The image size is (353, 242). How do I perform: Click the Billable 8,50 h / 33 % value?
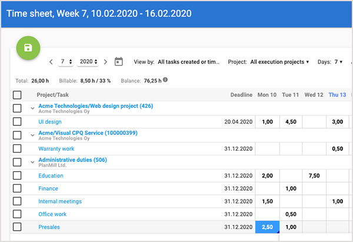pos(95,81)
